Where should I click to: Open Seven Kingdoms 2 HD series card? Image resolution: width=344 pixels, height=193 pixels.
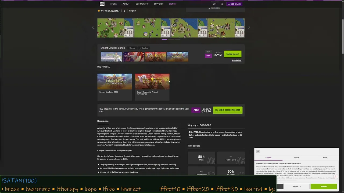click(x=114, y=87)
